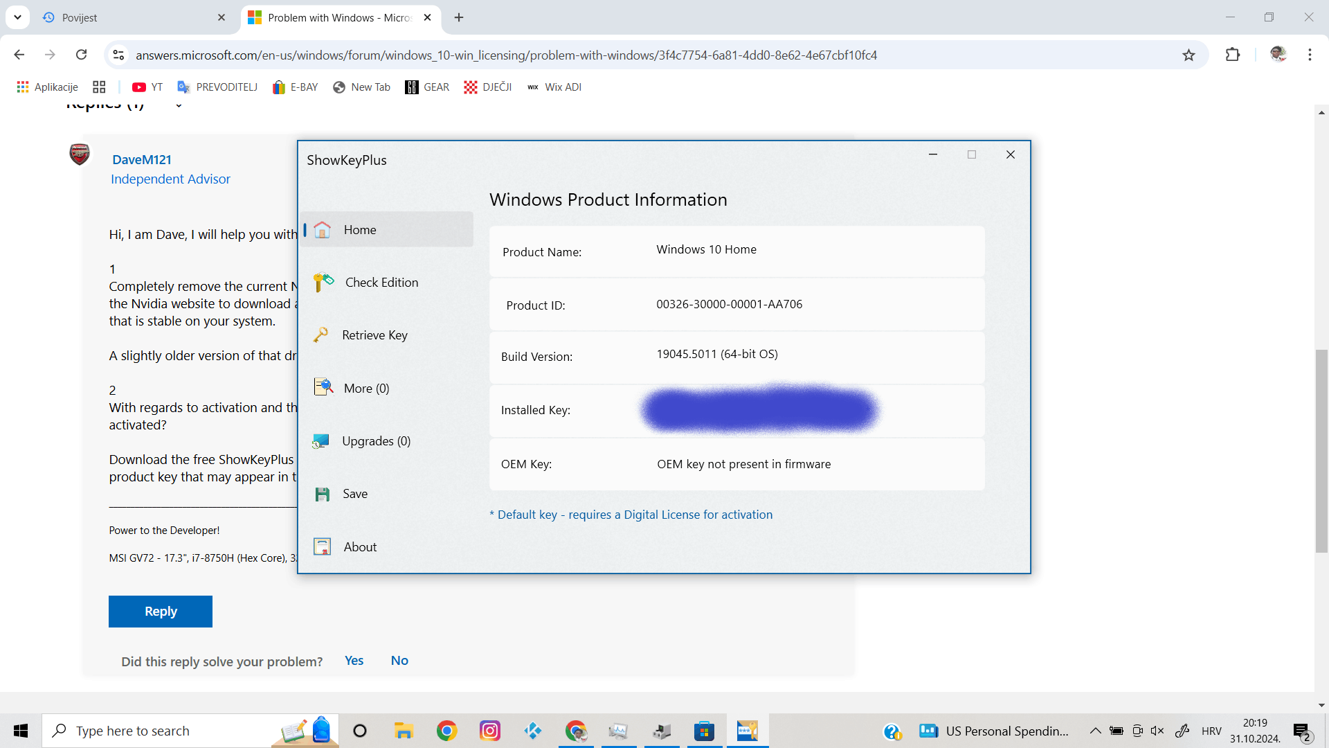The width and height of the screenshot is (1329, 748).
Task: Open tab groups grid icon in bookmarks bar
Action: pyautogui.click(x=99, y=87)
